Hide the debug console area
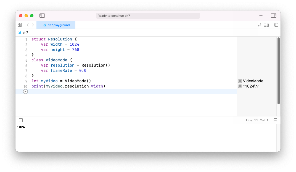Screen dimensions: 296x172 [x=275, y=120]
